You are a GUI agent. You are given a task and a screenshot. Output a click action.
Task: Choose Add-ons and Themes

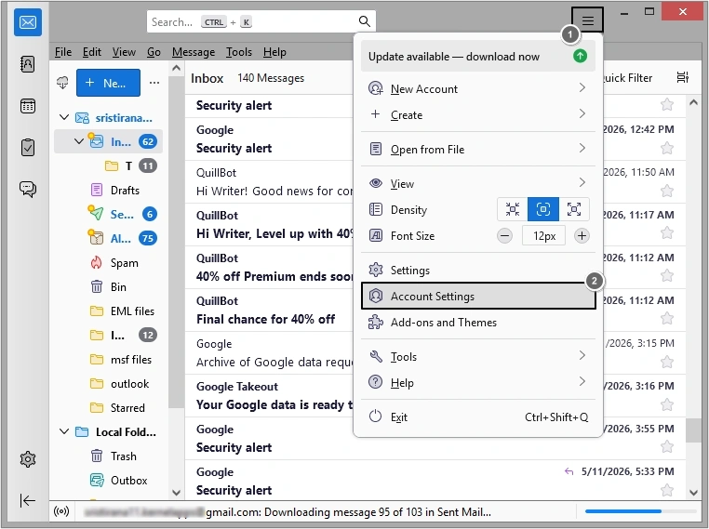(x=478, y=322)
